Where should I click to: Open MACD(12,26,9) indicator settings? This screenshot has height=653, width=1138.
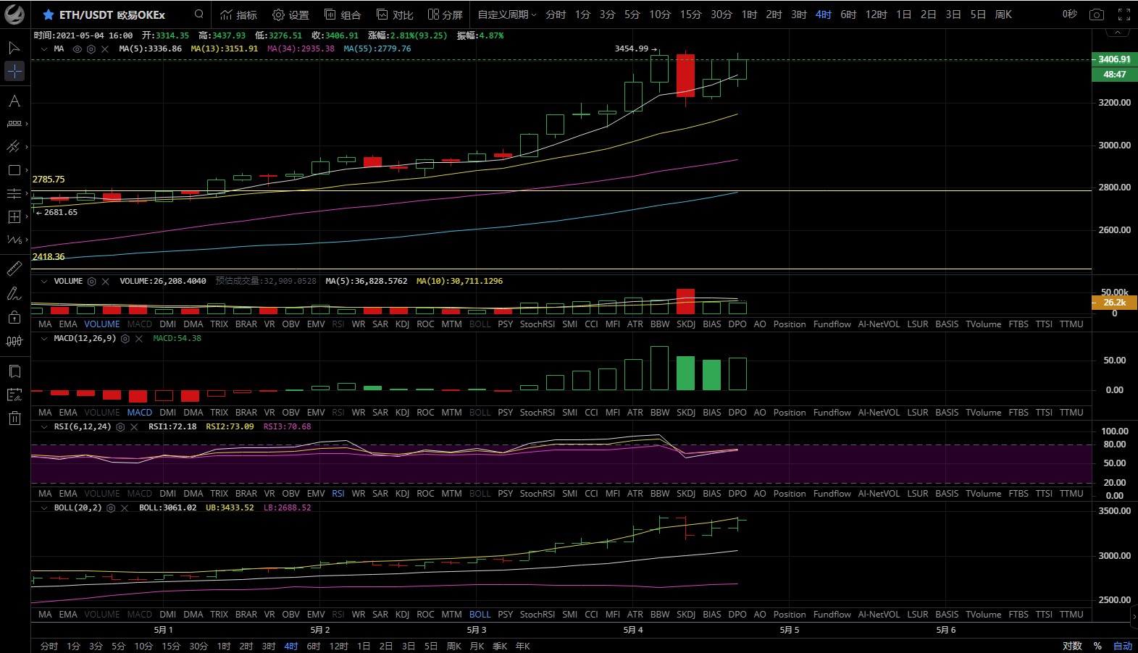click(125, 339)
